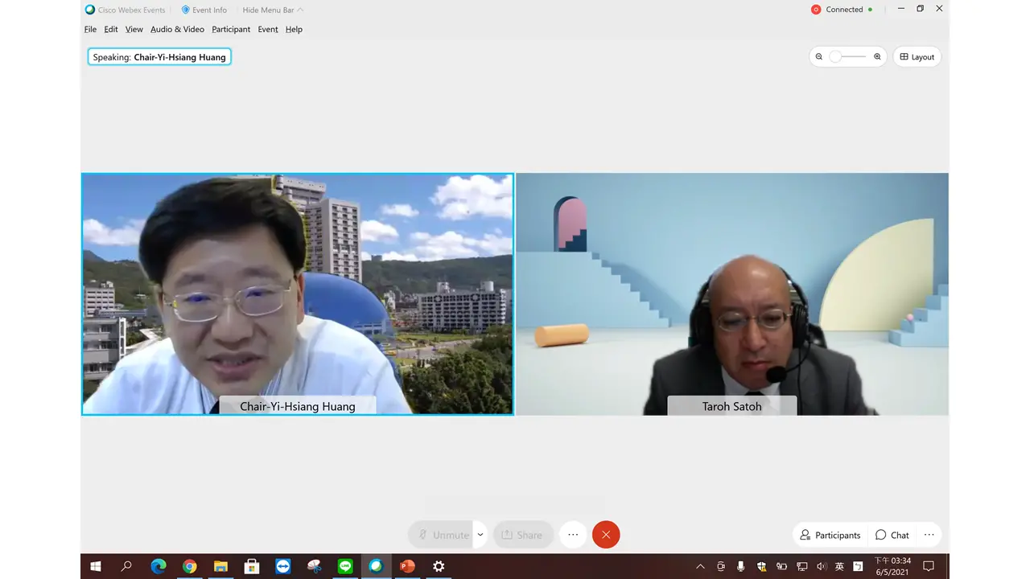Click the zoom out magnifier icon
Image resolution: width=1030 pixels, height=579 pixels.
pos(819,57)
